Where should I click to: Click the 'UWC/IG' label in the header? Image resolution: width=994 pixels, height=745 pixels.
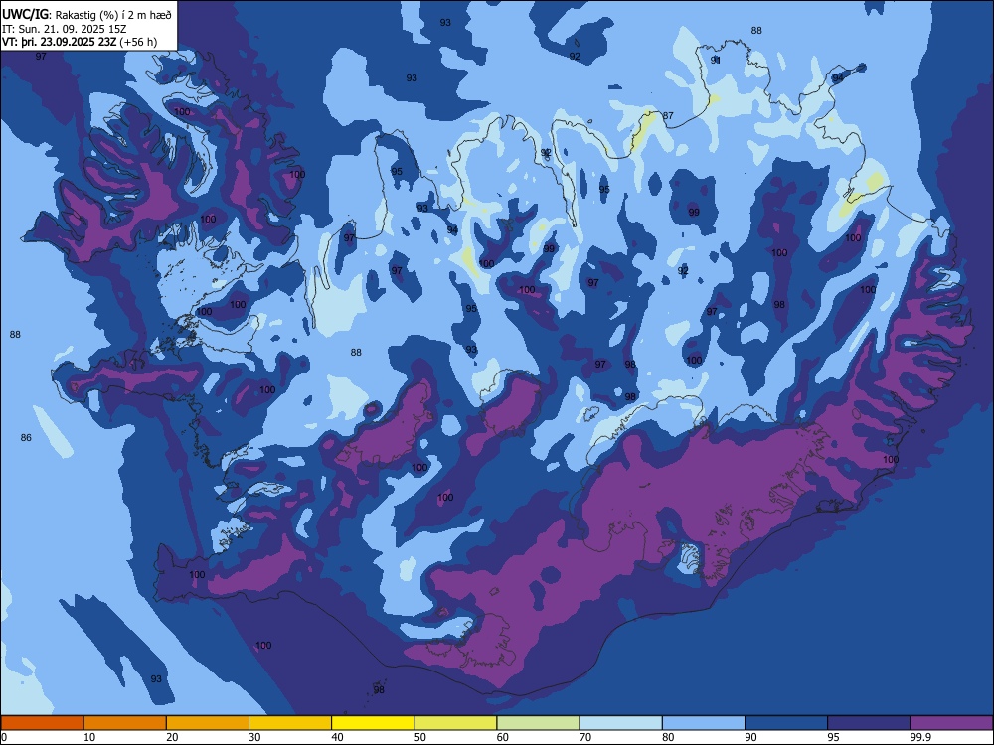(x=25, y=14)
